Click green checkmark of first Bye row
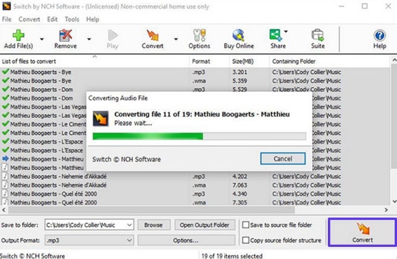Image resolution: width=397 pixels, height=259 pixels. 5,72
